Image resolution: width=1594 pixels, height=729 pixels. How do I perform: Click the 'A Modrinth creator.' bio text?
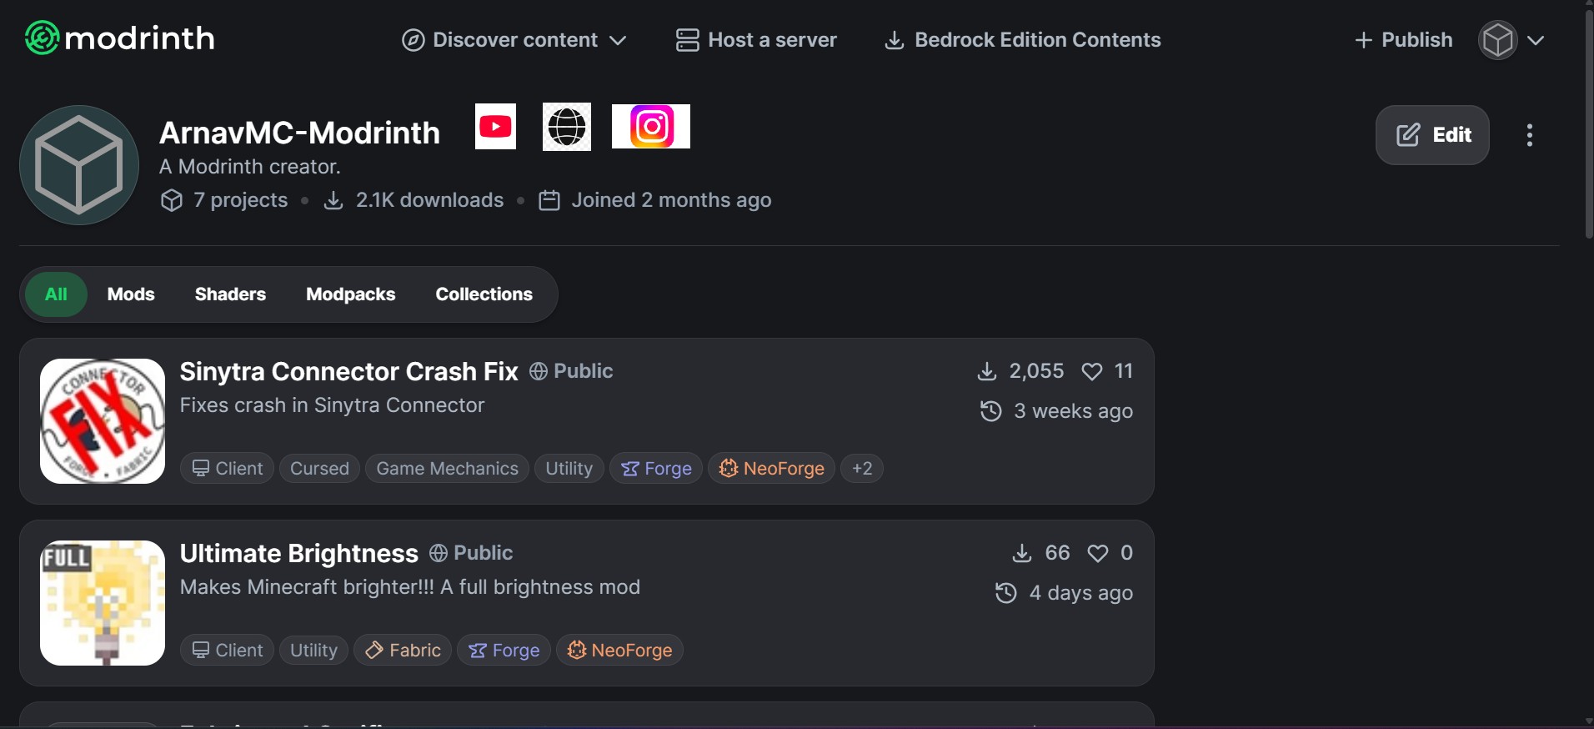(250, 167)
